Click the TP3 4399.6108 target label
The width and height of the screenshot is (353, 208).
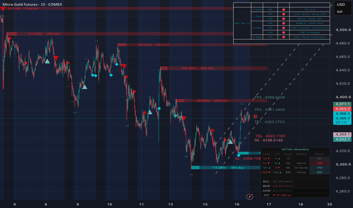coord(269,97)
